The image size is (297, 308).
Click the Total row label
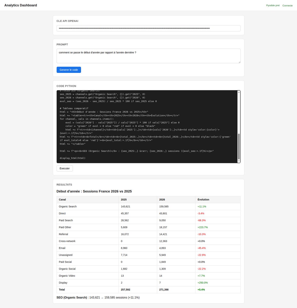tap(62, 290)
